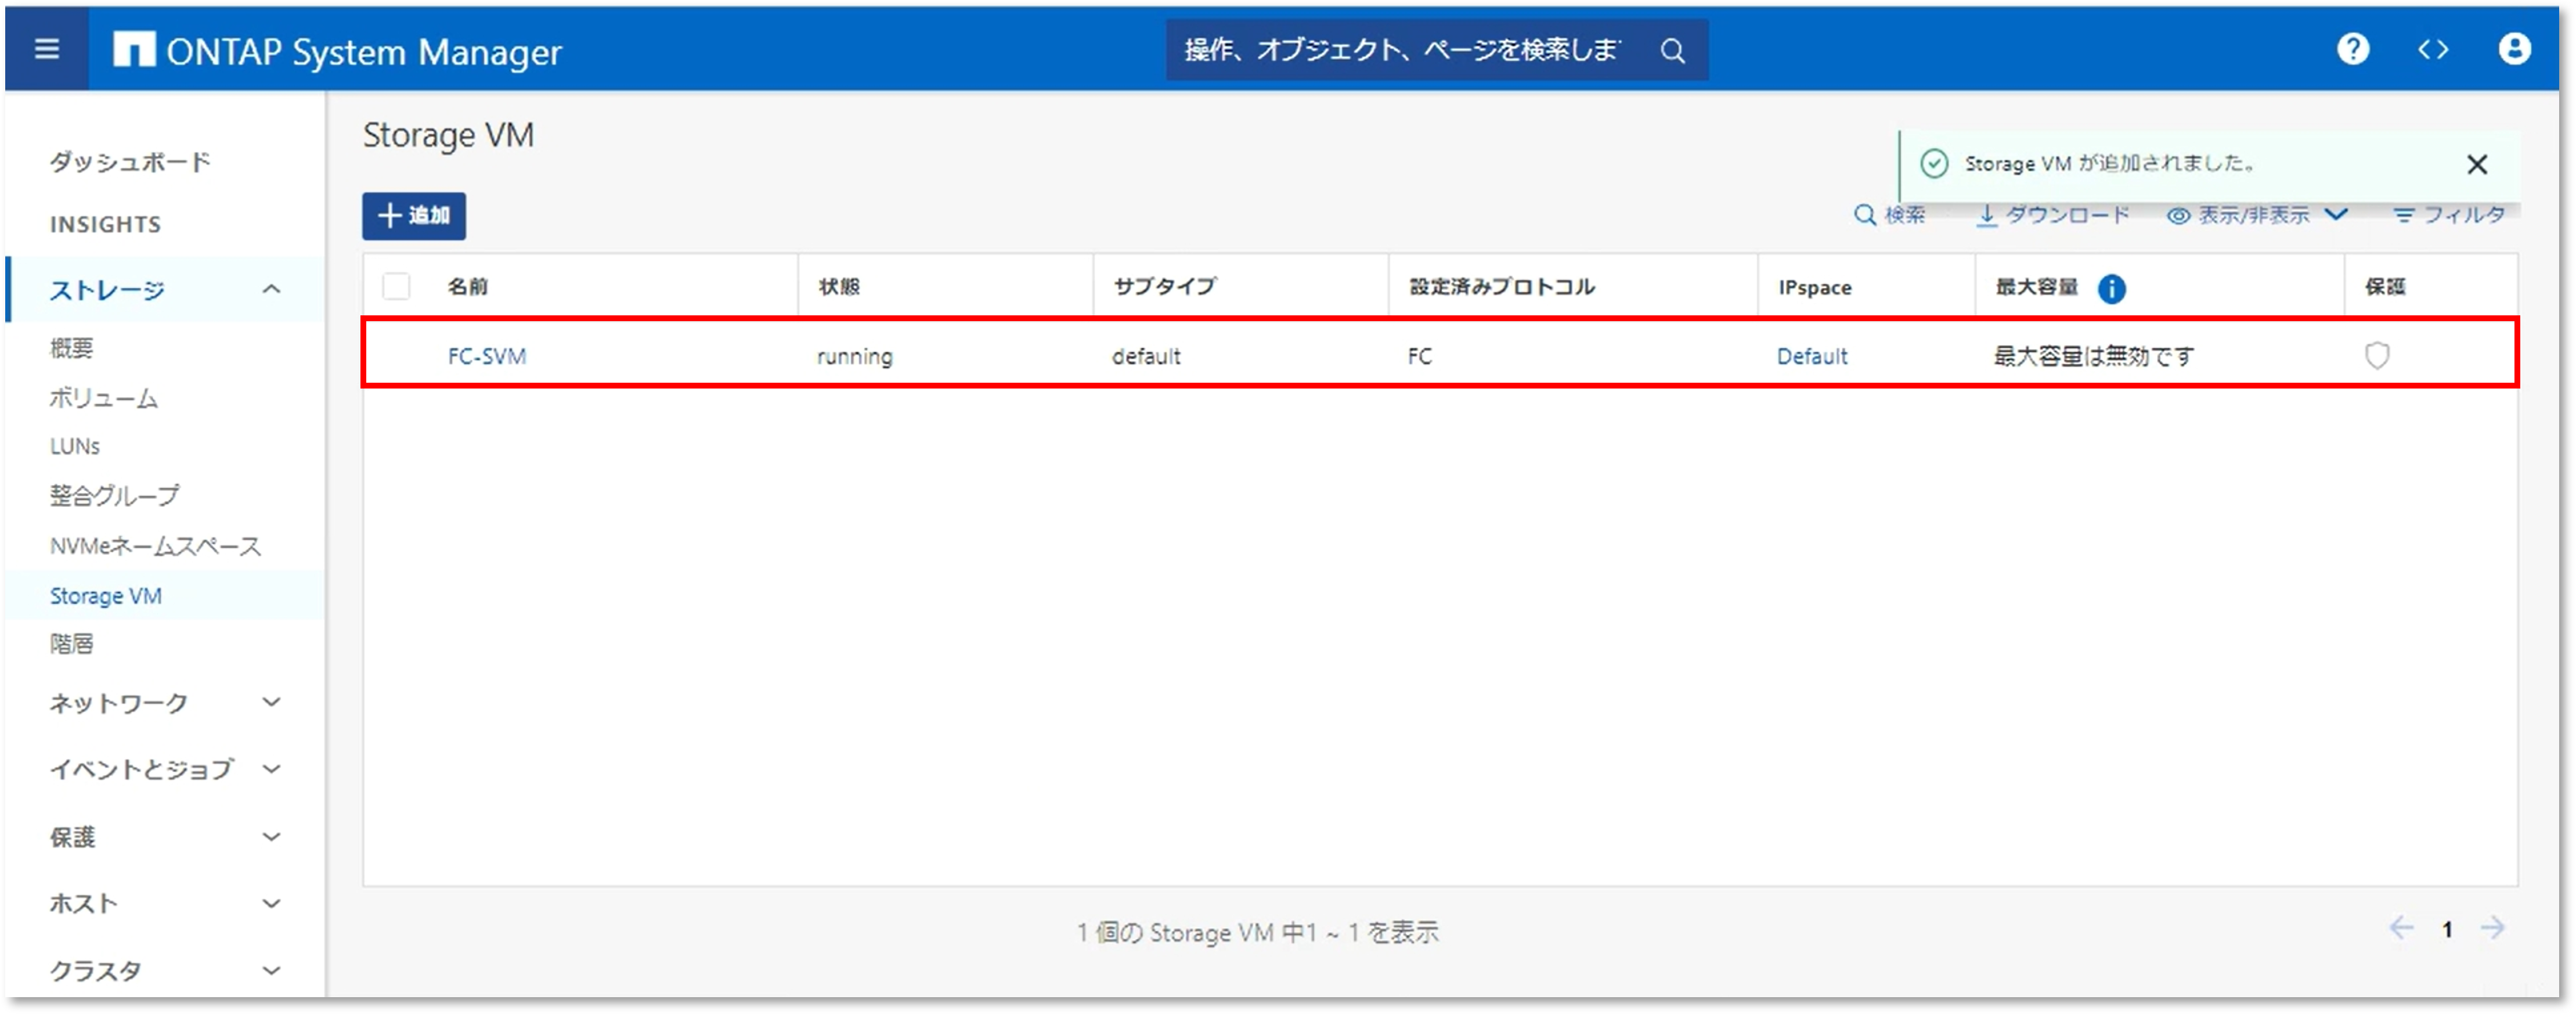Open the Default IPspace link
This screenshot has height=1014, width=2576.
tap(1811, 355)
